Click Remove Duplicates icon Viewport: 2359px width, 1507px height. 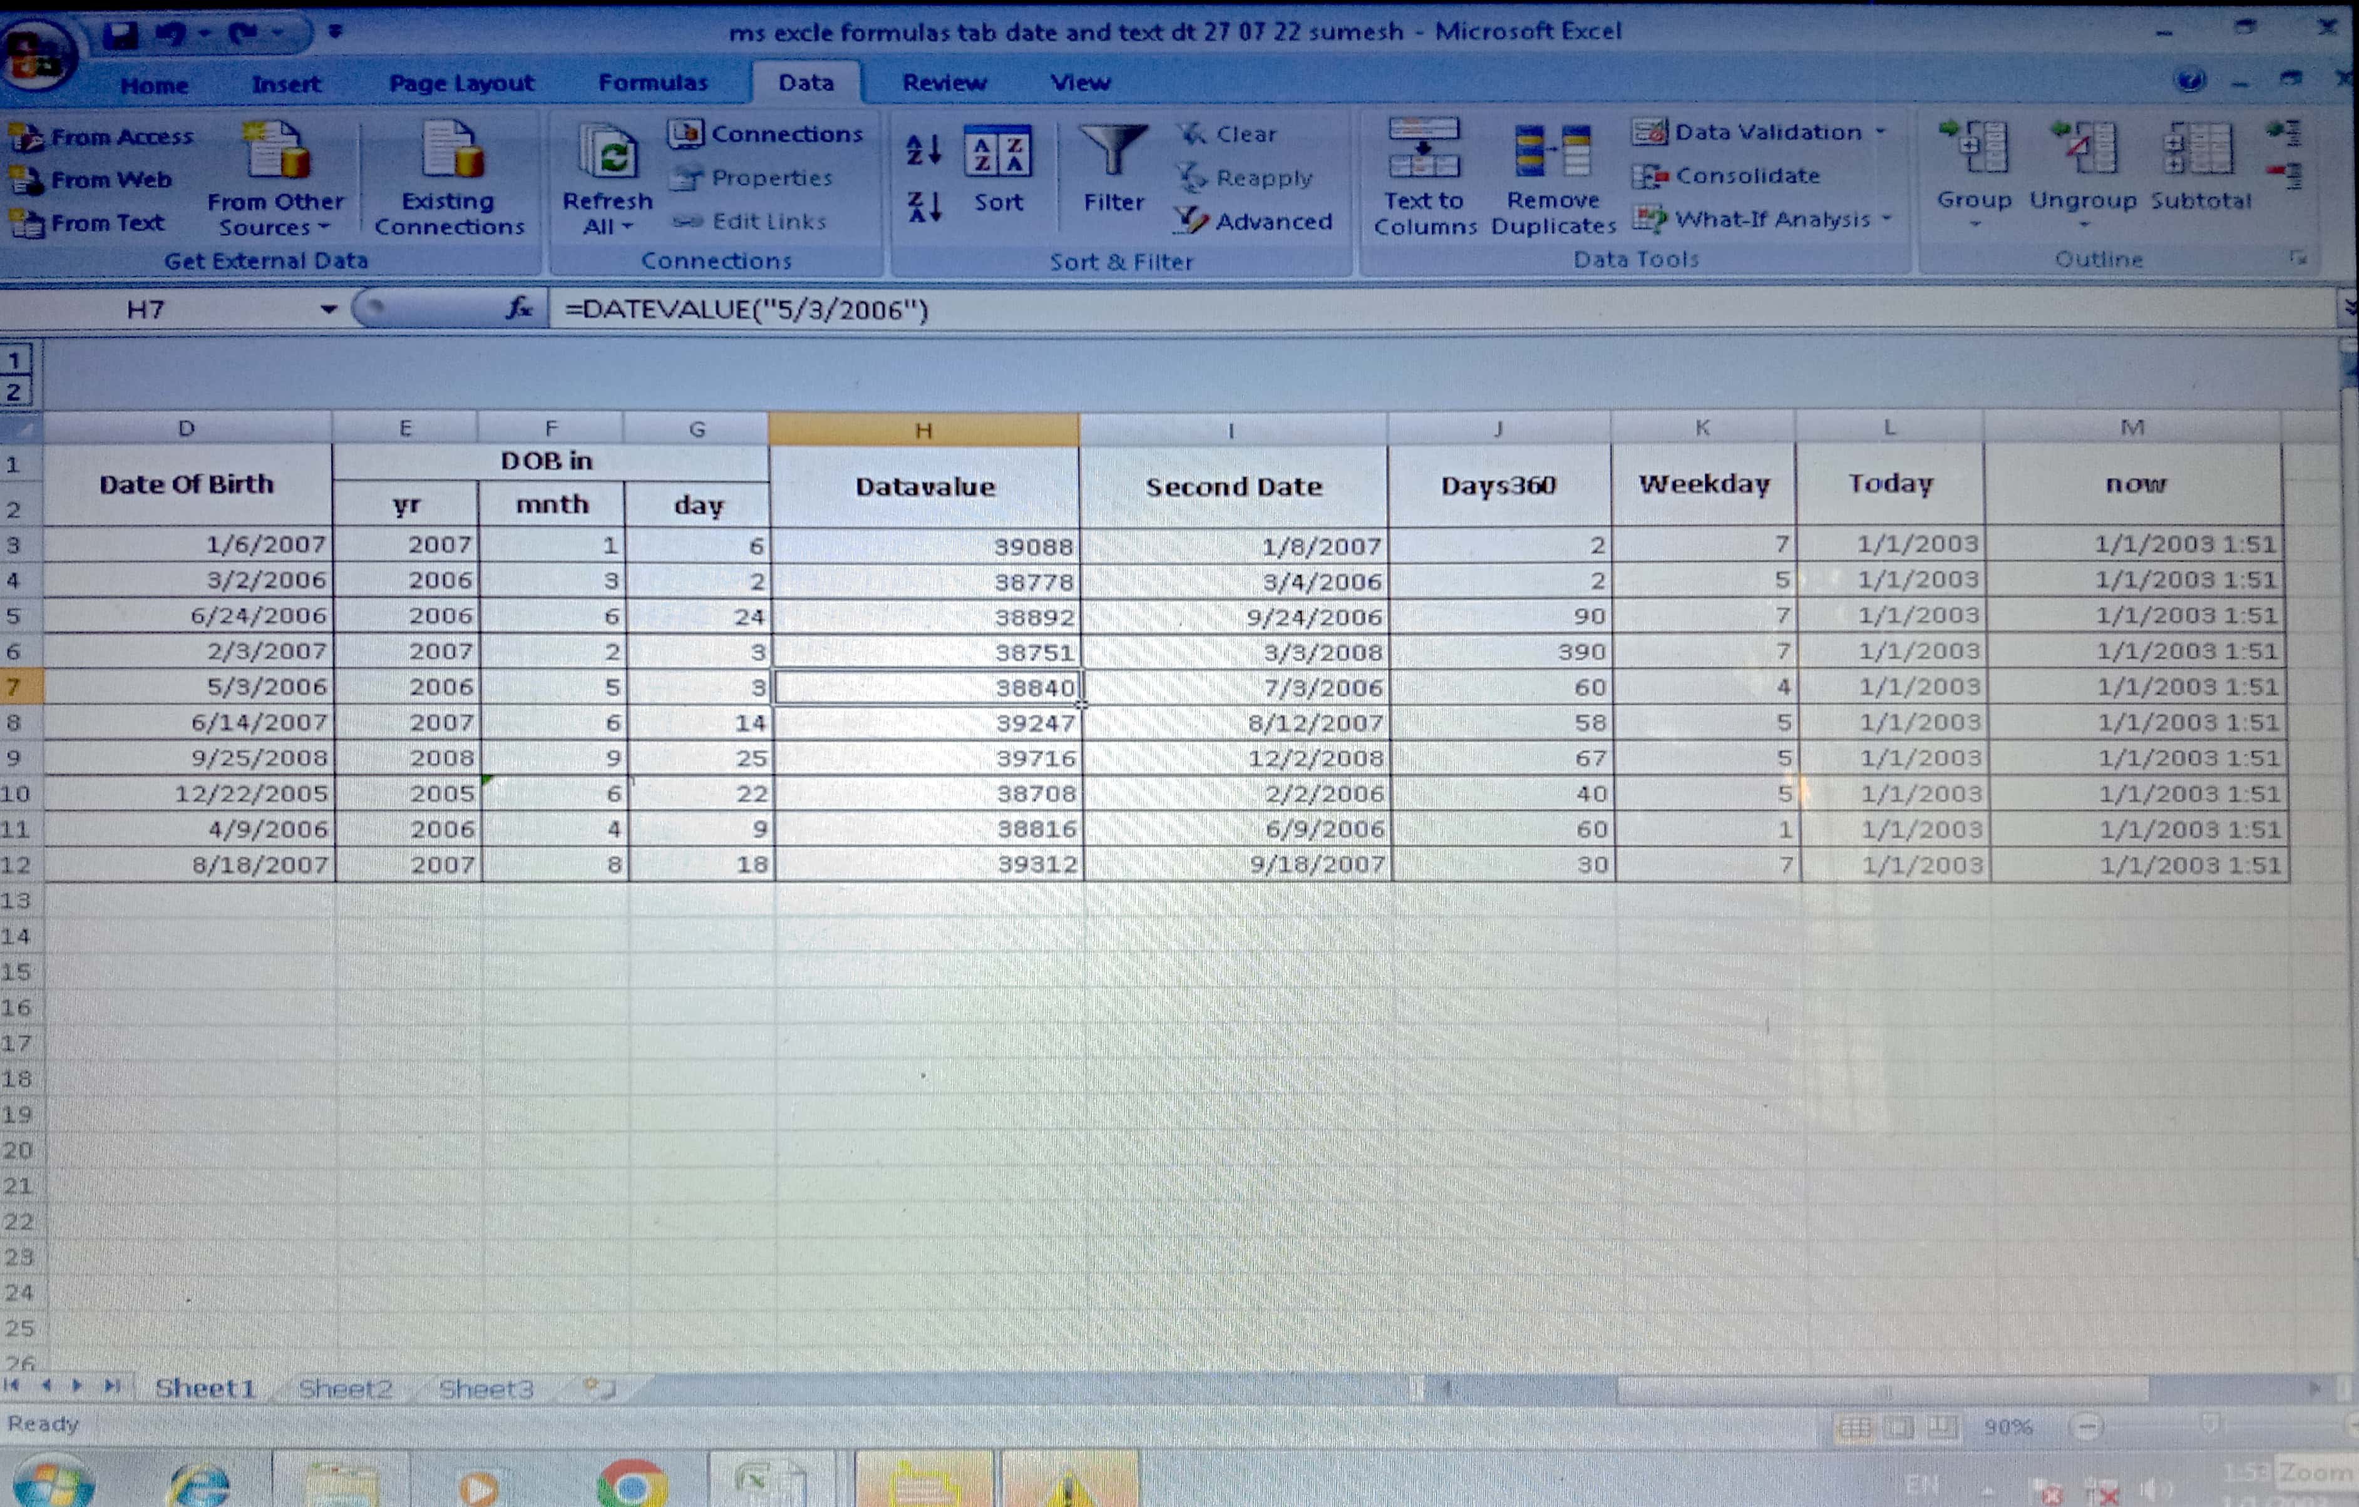1553,152
